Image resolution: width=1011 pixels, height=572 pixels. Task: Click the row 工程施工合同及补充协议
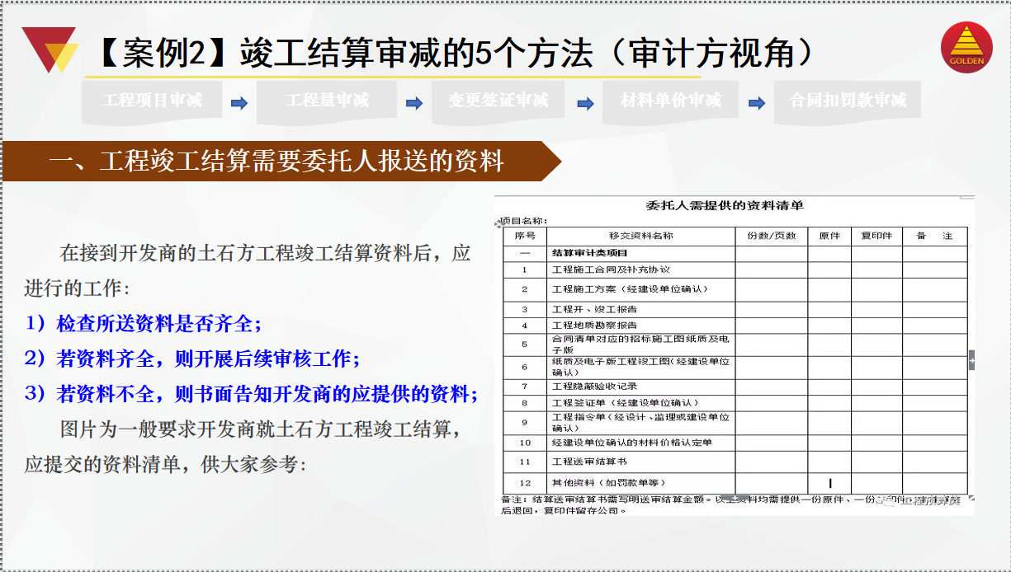point(735,270)
